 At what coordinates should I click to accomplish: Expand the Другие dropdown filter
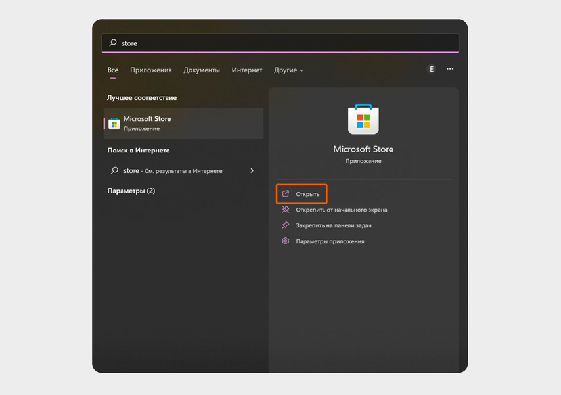click(289, 70)
